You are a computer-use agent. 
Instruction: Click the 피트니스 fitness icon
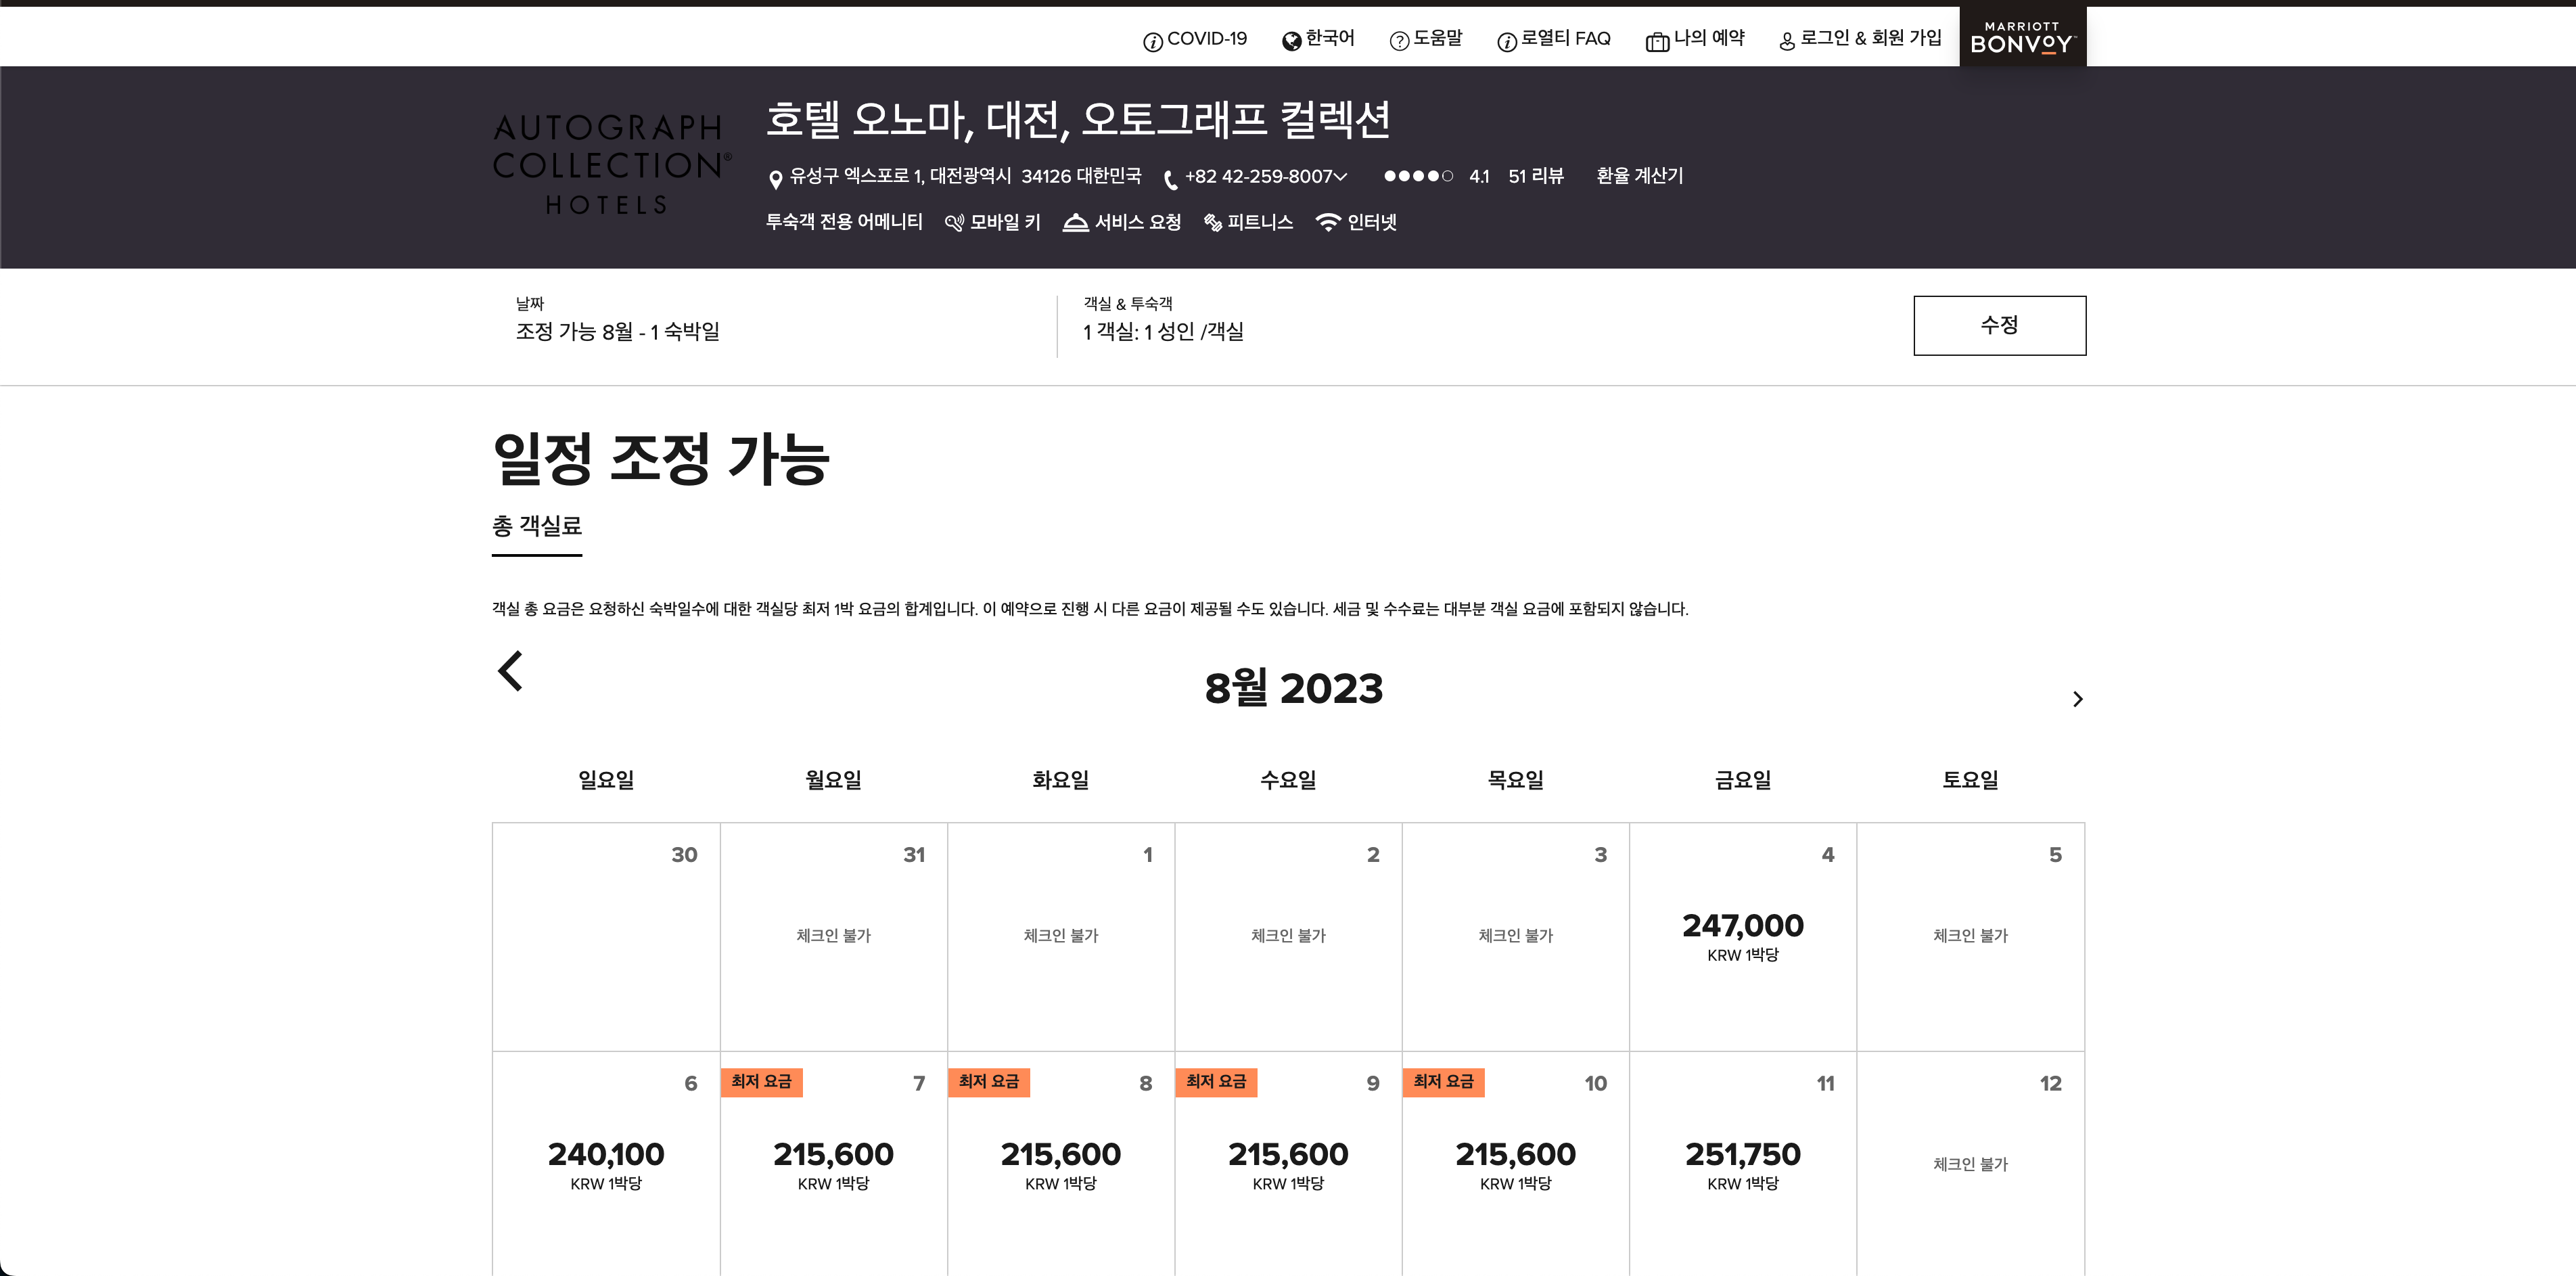[x=1212, y=223]
